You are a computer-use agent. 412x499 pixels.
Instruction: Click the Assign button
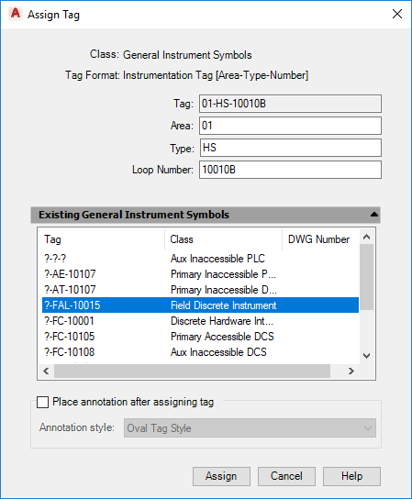point(221,476)
